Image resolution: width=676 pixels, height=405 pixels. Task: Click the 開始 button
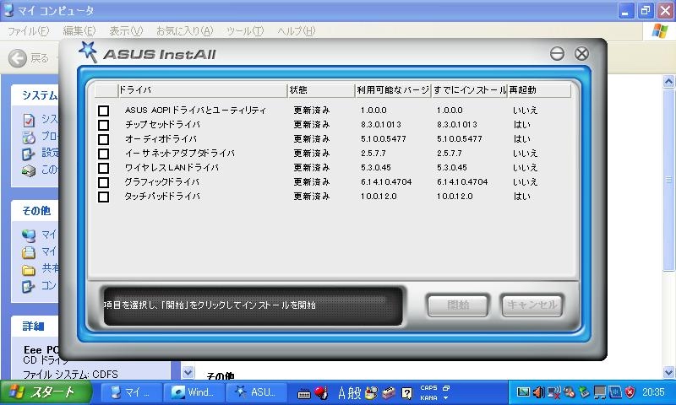click(458, 305)
